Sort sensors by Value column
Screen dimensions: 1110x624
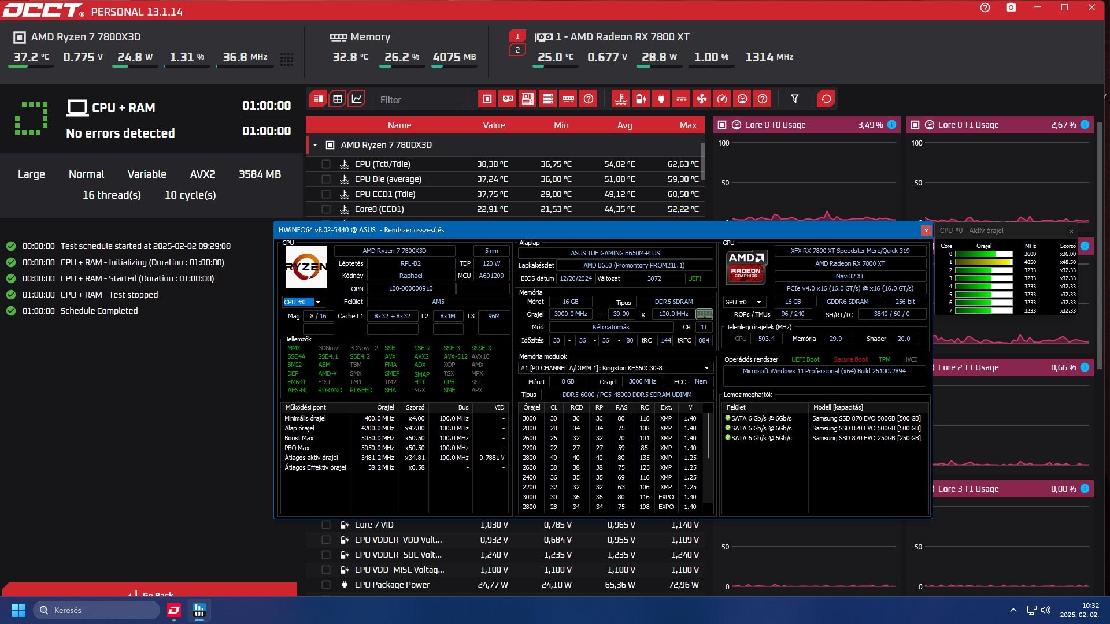(494, 125)
